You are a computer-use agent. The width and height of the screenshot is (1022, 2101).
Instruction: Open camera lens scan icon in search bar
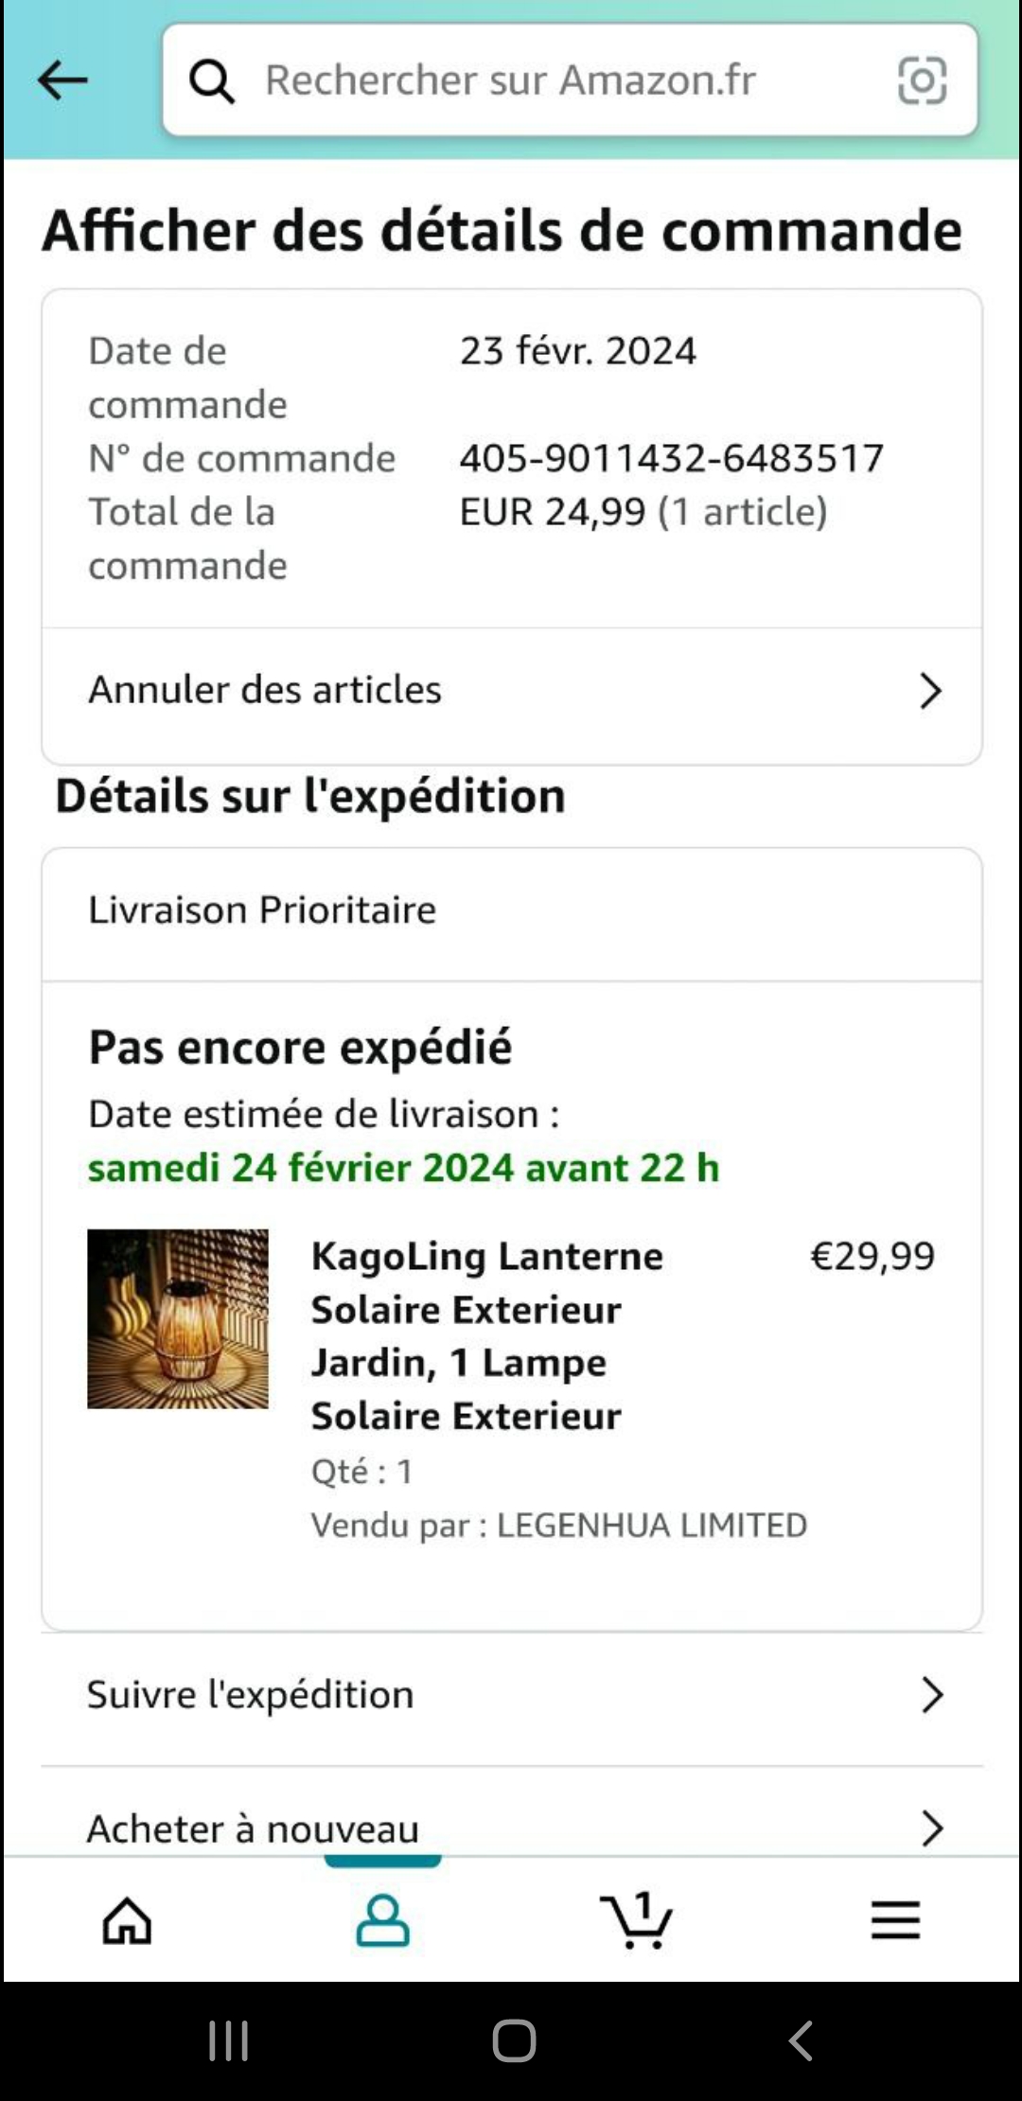click(921, 80)
